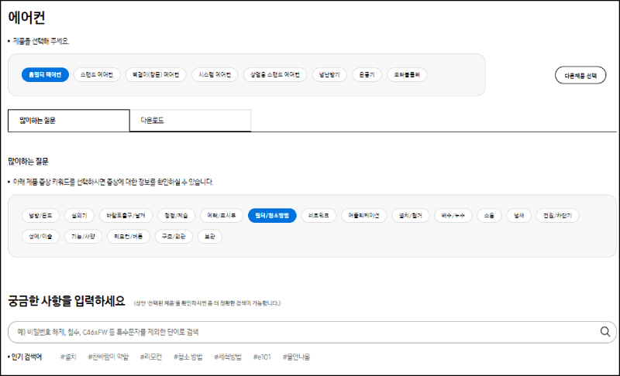Viewport: 620px width, 376px height.
Task: Select the 성에/이슬 keyword
Action: 40,236
